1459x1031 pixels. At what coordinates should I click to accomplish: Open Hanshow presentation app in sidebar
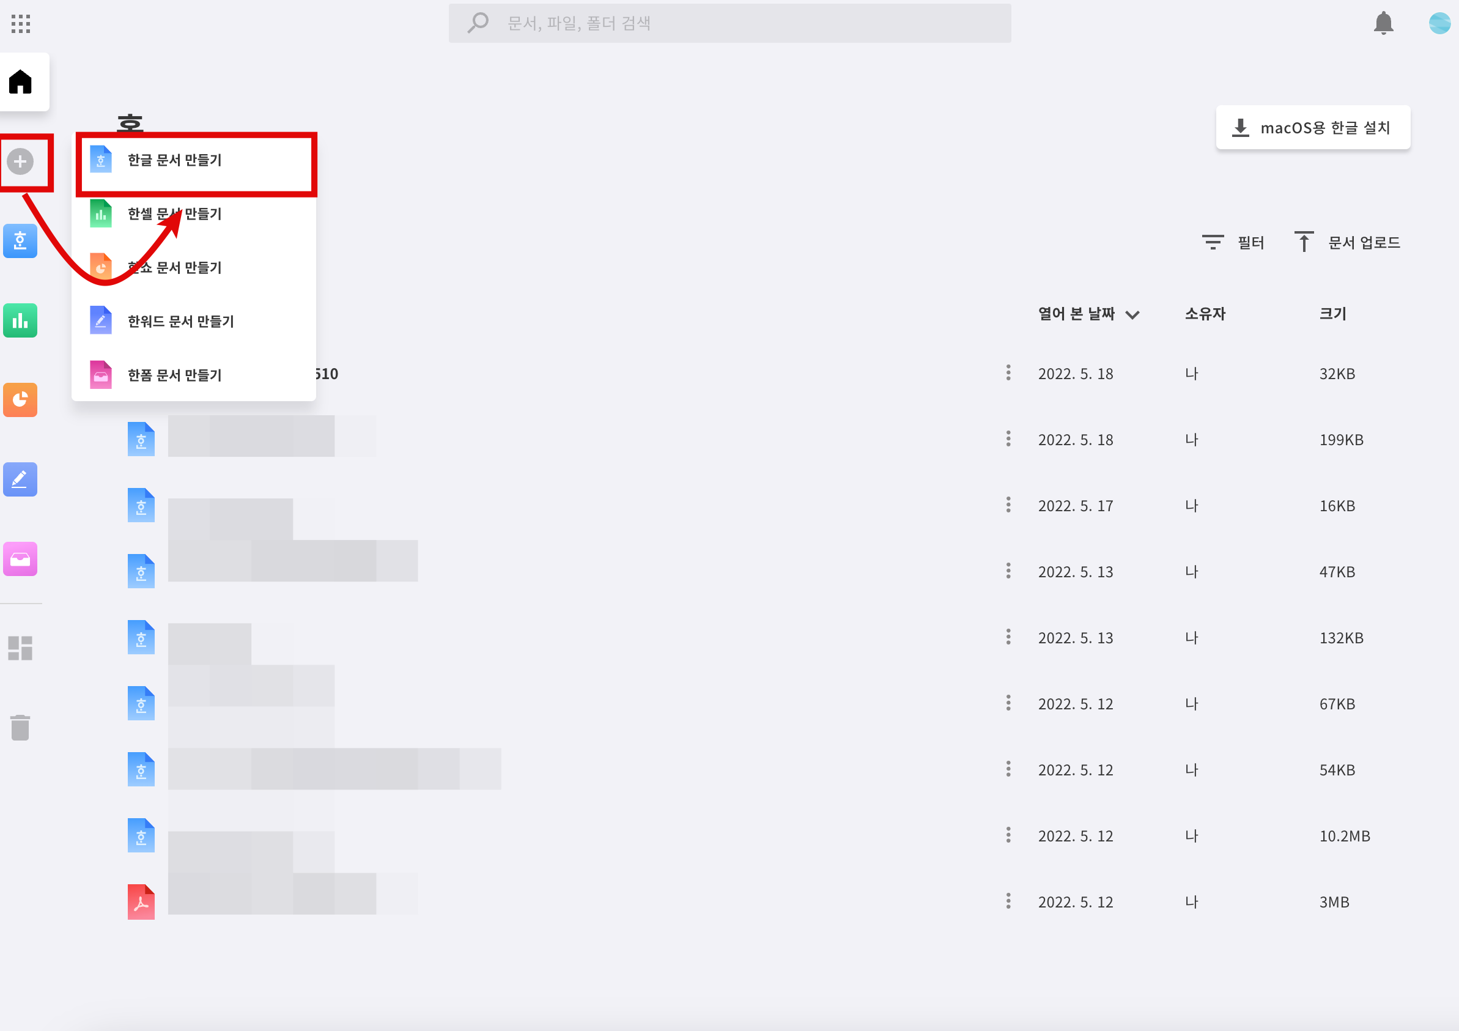point(20,400)
